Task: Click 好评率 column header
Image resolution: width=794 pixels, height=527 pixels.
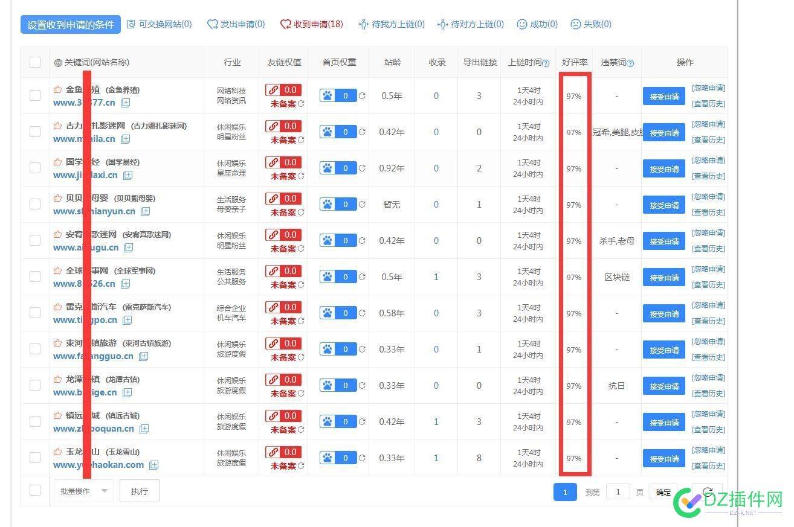Action: click(575, 62)
